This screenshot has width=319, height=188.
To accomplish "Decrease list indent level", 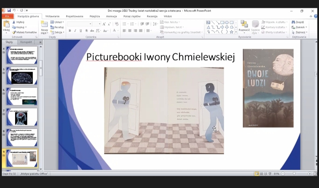I will [x=142, y=24].
